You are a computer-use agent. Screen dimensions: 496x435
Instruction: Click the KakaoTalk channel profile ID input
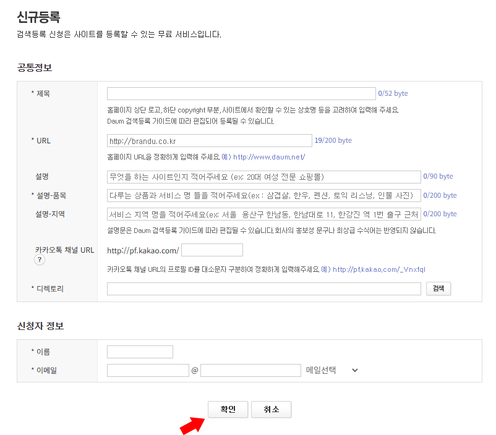pyautogui.click(x=212, y=250)
